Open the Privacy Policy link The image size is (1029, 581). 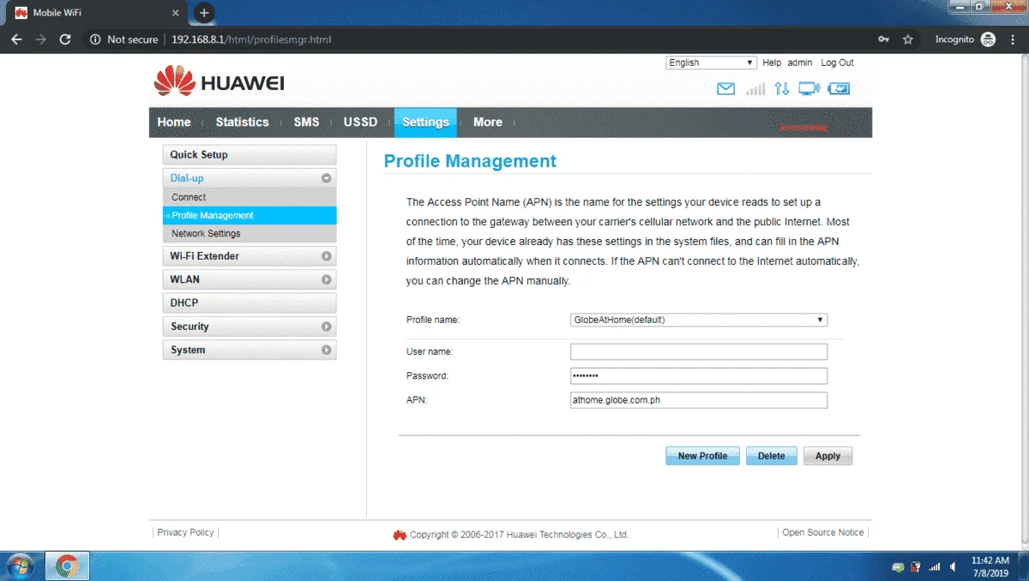coord(185,532)
